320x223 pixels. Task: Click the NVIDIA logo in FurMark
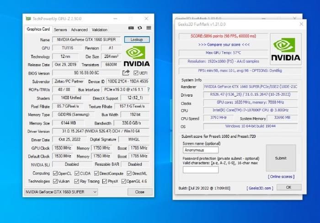tap(286, 49)
